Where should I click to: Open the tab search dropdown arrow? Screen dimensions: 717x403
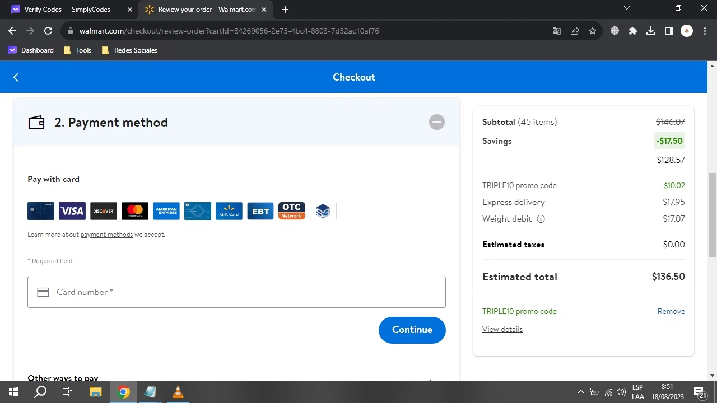pyautogui.click(x=627, y=8)
